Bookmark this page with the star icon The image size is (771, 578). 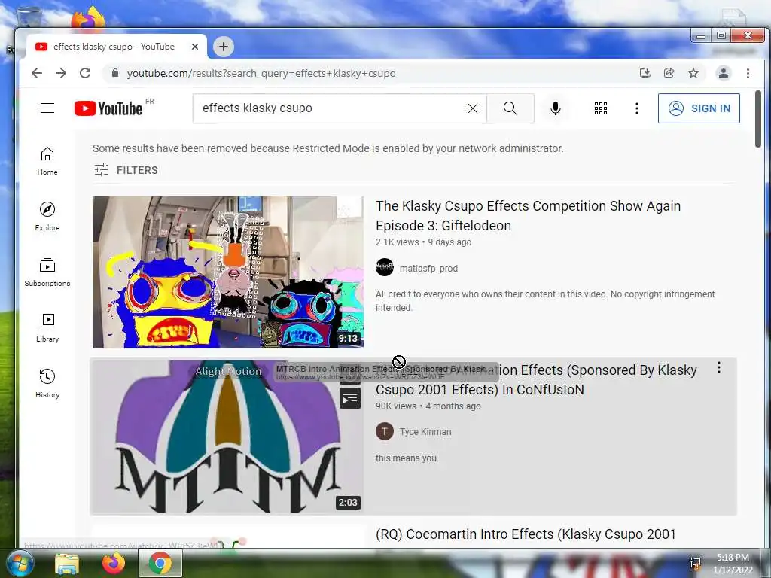click(x=693, y=73)
